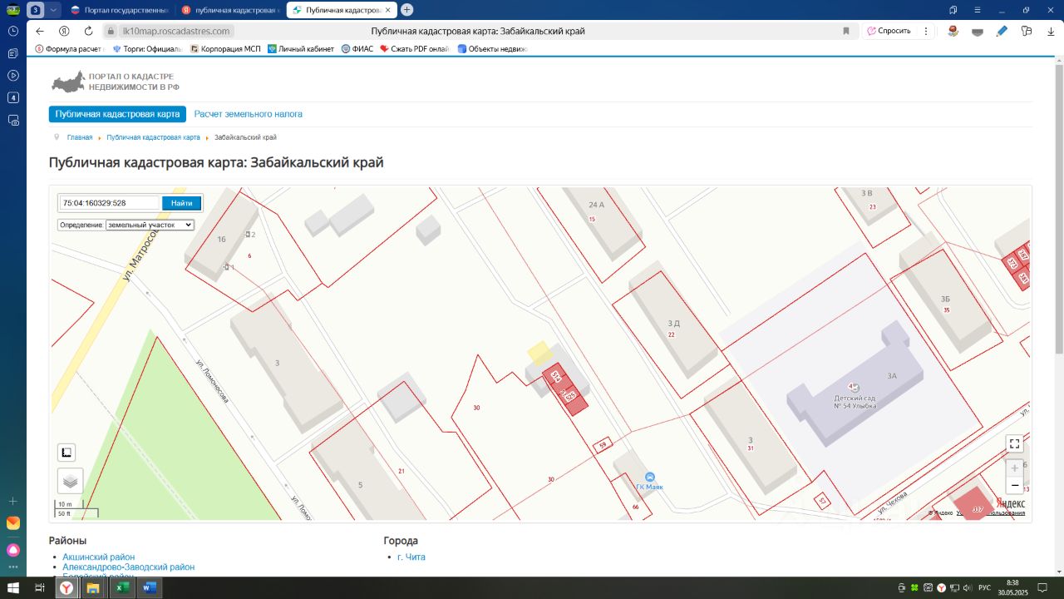
Task: Switch to the 'Портал государственных' tab
Action: click(x=119, y=10)
